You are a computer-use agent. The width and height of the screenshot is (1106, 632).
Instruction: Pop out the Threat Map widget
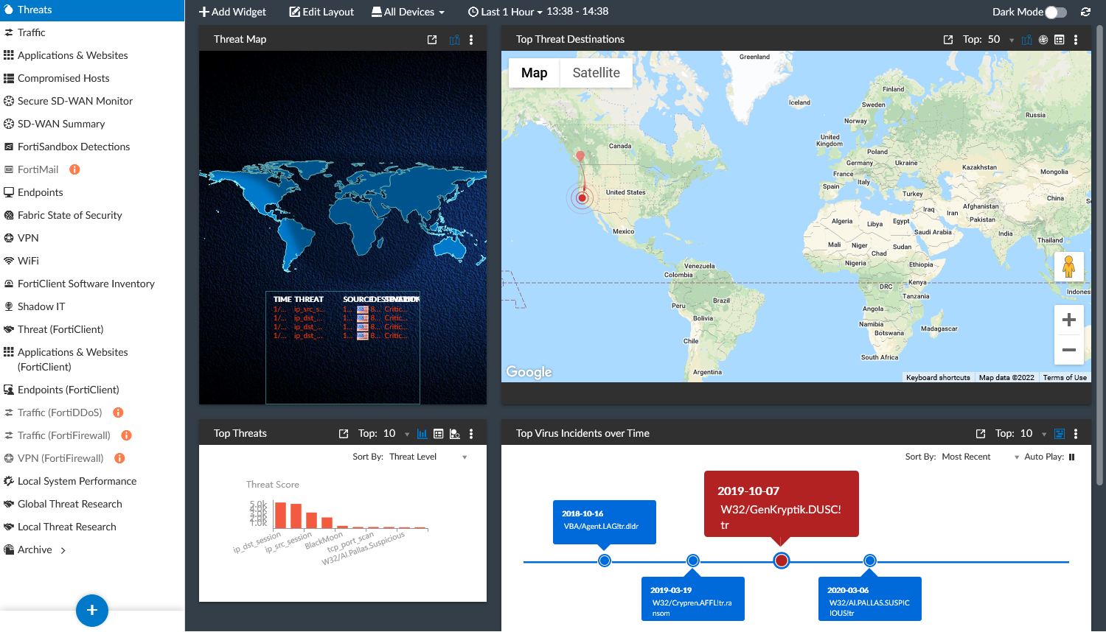click(x=432, y=40)
